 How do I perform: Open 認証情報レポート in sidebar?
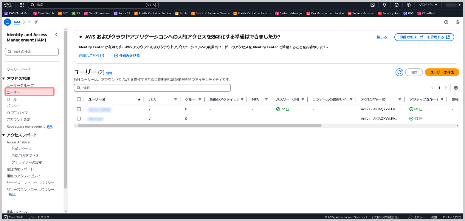20,169
